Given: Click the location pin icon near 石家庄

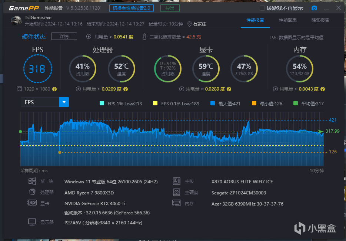Looking at the screenshot, I should pyautogui.click(x=189, y=24).
